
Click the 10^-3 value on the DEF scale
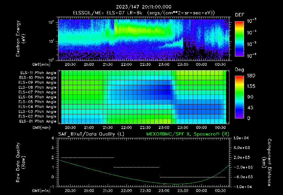[x=252, y=21]
